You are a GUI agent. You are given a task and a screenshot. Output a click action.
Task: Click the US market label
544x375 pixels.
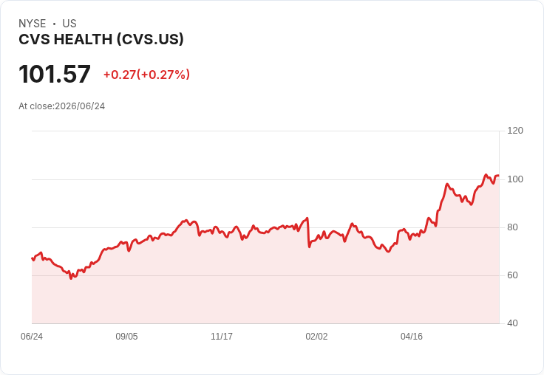[x=69, y=24]
